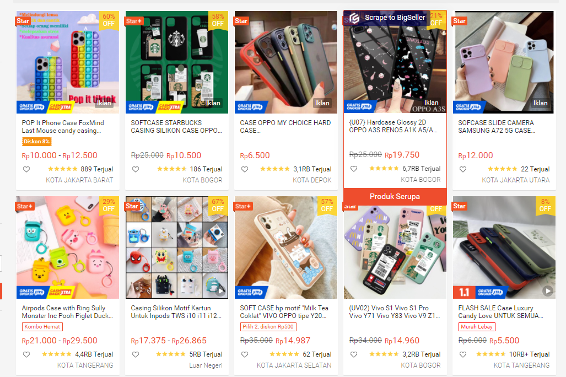Click heart icon on Hardcase Glossy 2D product
The height and width of the screenshot is (377, 566).
click(x=354, y=169)
